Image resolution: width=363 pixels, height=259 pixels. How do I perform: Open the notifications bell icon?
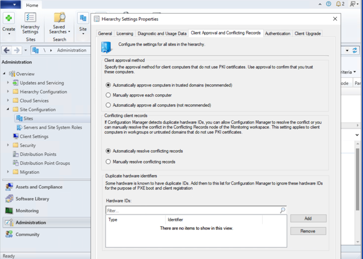[x=338, y=4]
